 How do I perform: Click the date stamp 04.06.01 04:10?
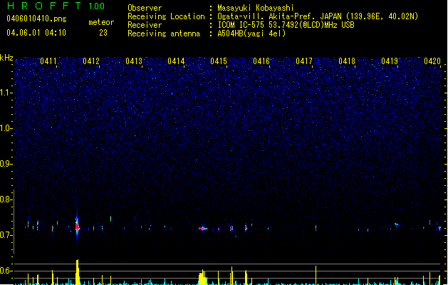[36, 33]
